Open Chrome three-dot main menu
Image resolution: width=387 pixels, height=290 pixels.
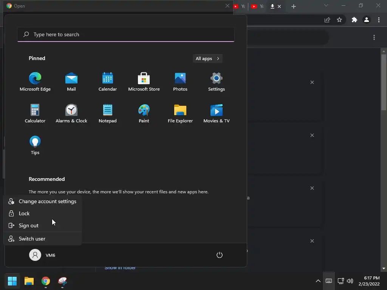coord(379,20)
